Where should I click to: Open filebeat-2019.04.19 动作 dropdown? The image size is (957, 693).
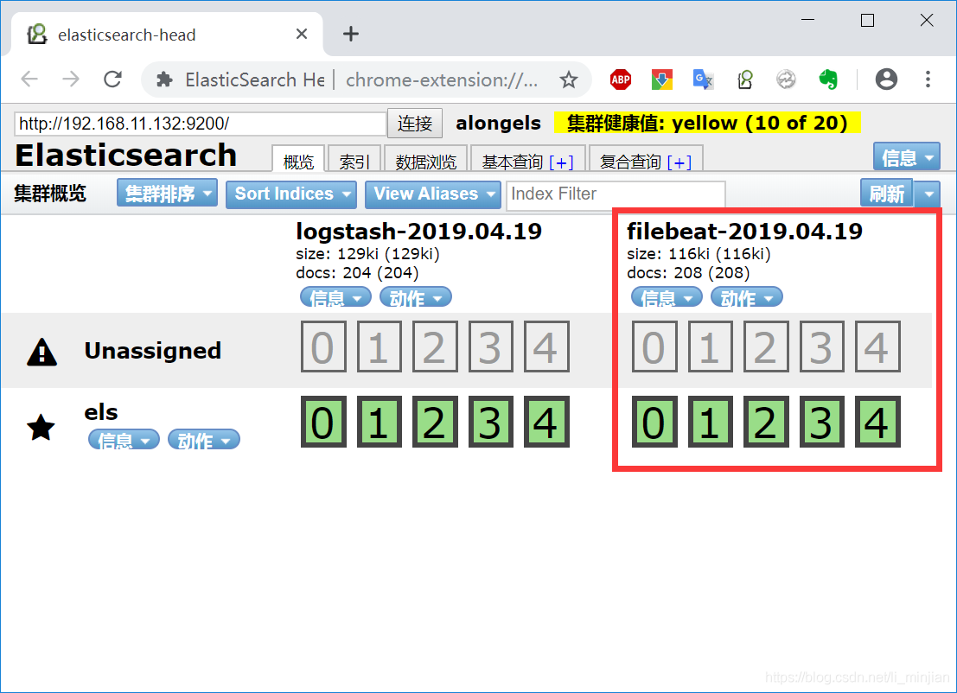(746, 297)
